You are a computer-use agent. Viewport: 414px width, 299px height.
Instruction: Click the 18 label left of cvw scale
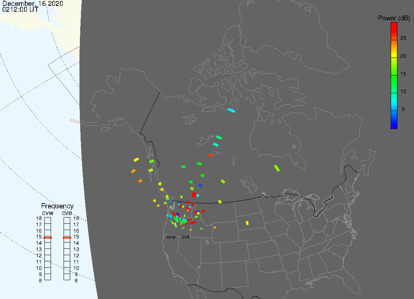coord(39,218)
